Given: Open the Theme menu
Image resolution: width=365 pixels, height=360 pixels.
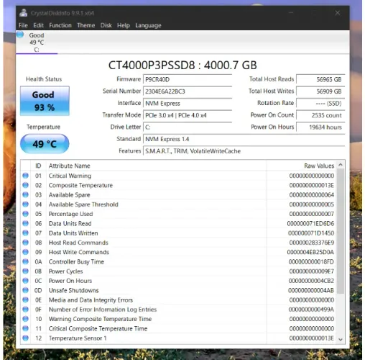Looking at the screenshot, I should pyautogui.click(x=86, y=25).
